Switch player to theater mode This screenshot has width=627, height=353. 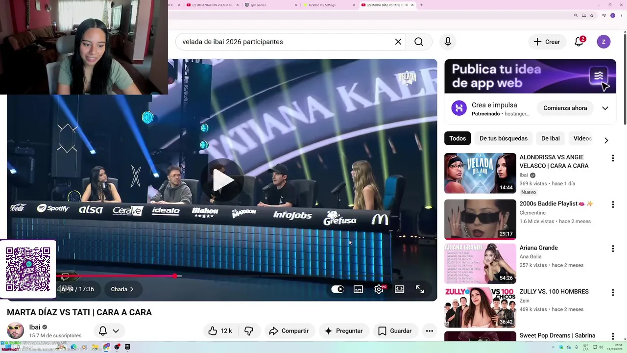pyautogui.click(x=399, y=289)
